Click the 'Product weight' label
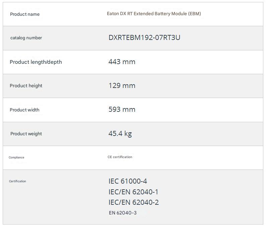Screen dimensions: 267x240 26,134
